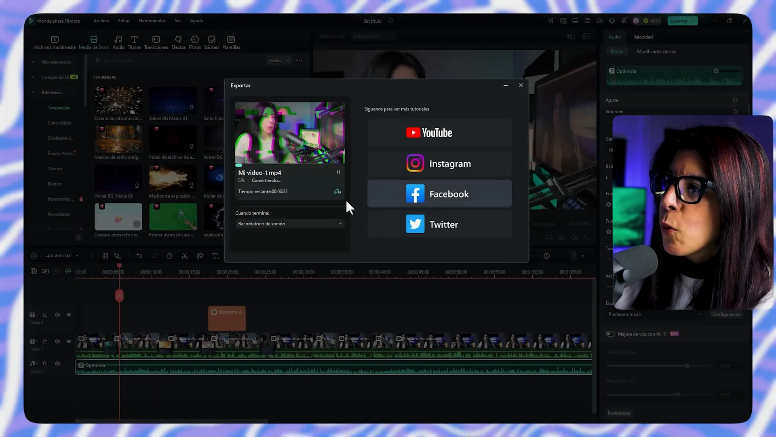This screenshot has width=776, height=437.
Task: Open the Títulos panel
Action: tap(134, 42)
